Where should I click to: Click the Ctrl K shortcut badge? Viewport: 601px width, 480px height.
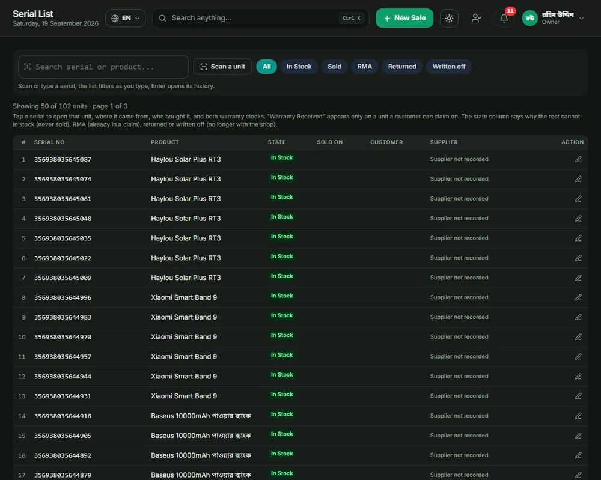click(x=351, y=18)
